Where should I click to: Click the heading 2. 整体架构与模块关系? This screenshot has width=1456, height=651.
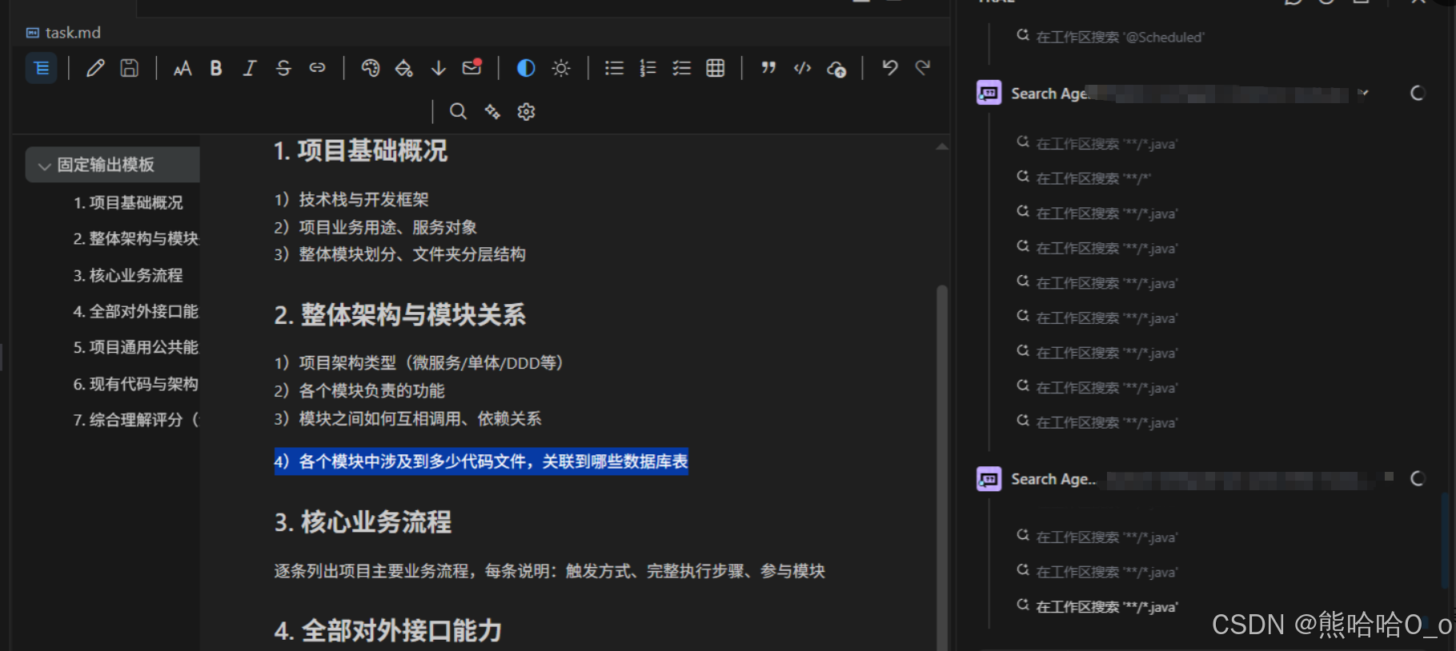click(399, 315)
